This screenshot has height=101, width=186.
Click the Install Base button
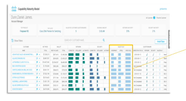161,41
